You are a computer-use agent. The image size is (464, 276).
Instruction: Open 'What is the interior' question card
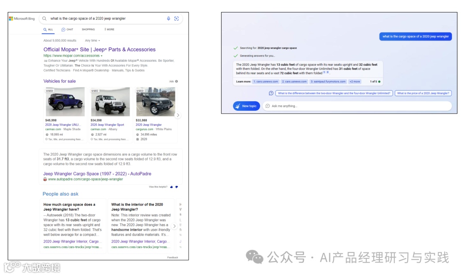click(x=140, y=226)
